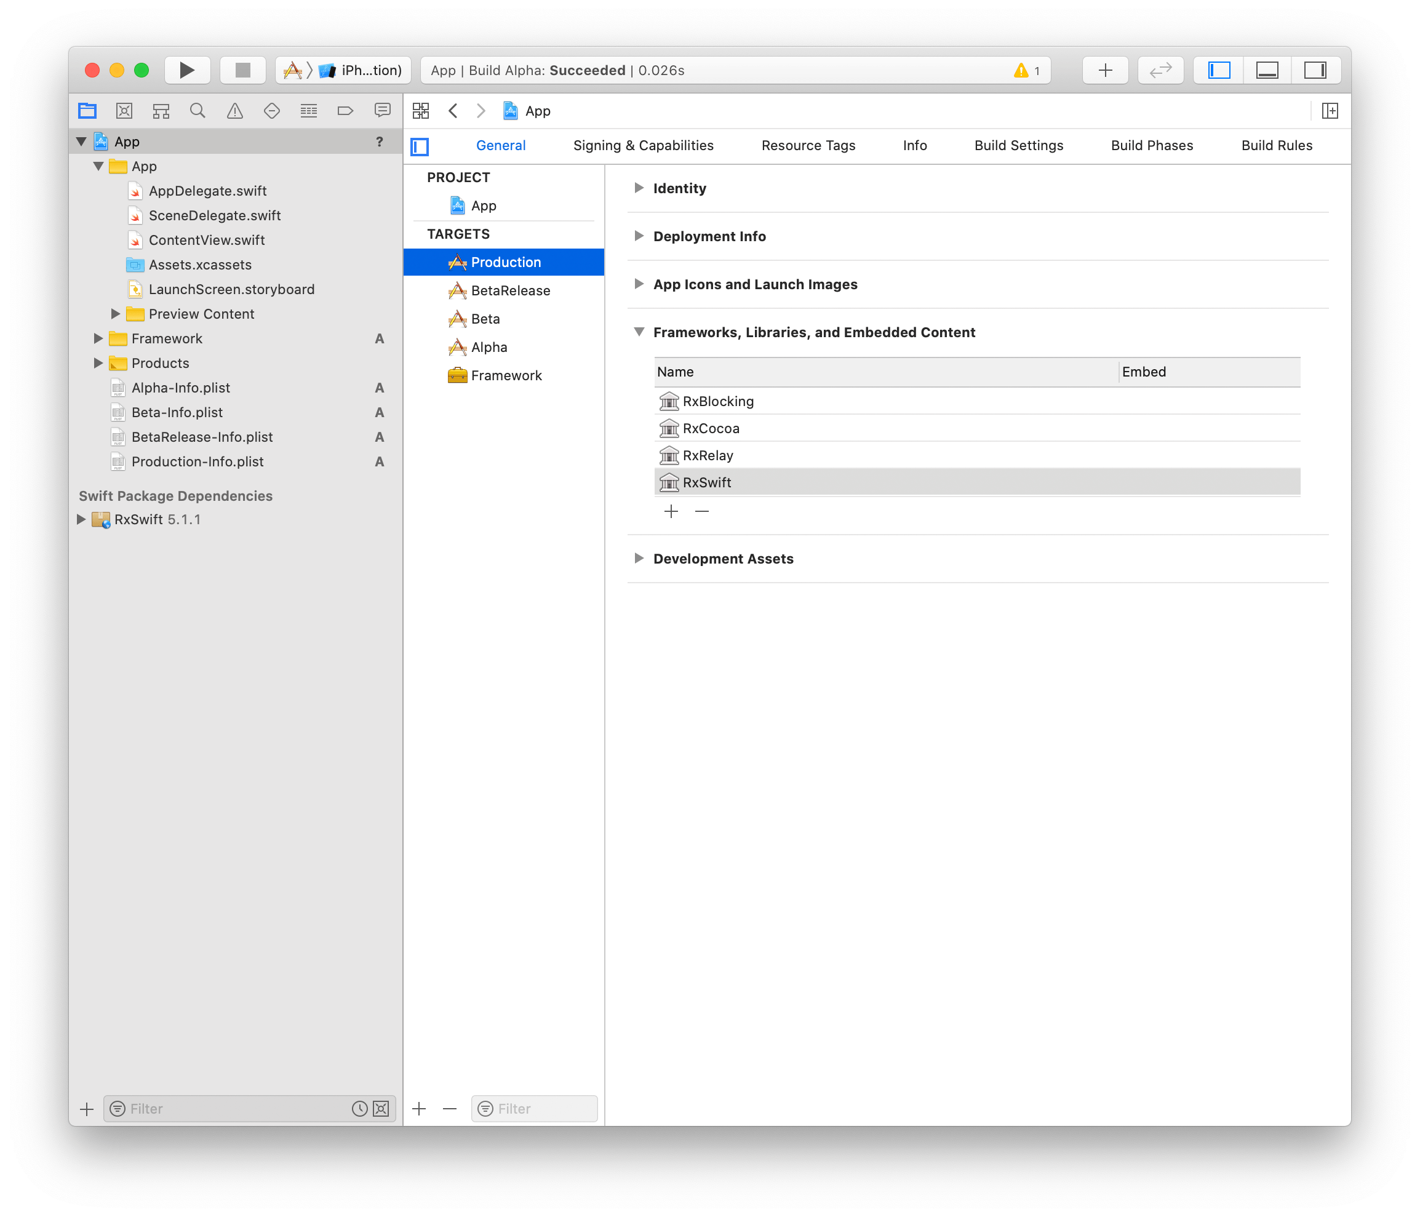The image size is (1420, 1217).
Task: Expand the Preview Content folder
Action: pyautogui.click(x=115, y=314)
